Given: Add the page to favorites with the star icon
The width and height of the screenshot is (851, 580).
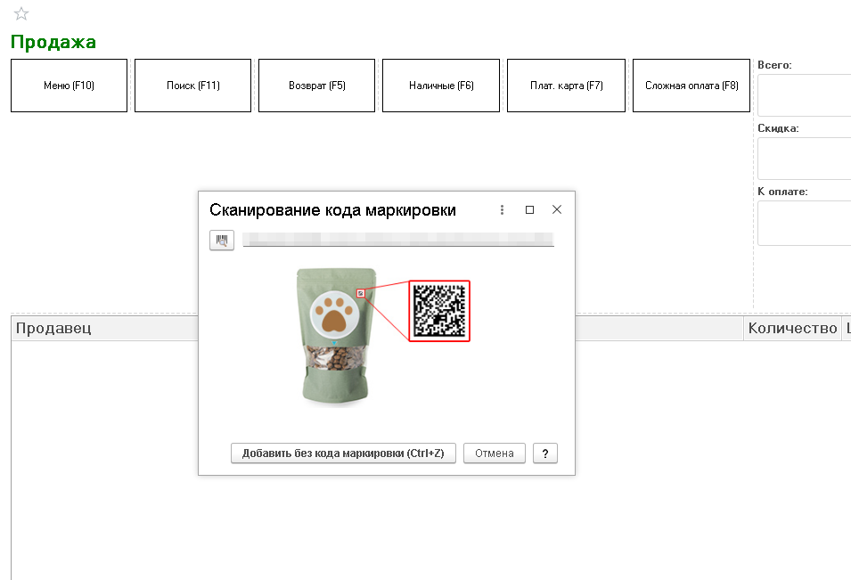Looking at the screenshot, I should pyautogui.click(x=21, y=13).
